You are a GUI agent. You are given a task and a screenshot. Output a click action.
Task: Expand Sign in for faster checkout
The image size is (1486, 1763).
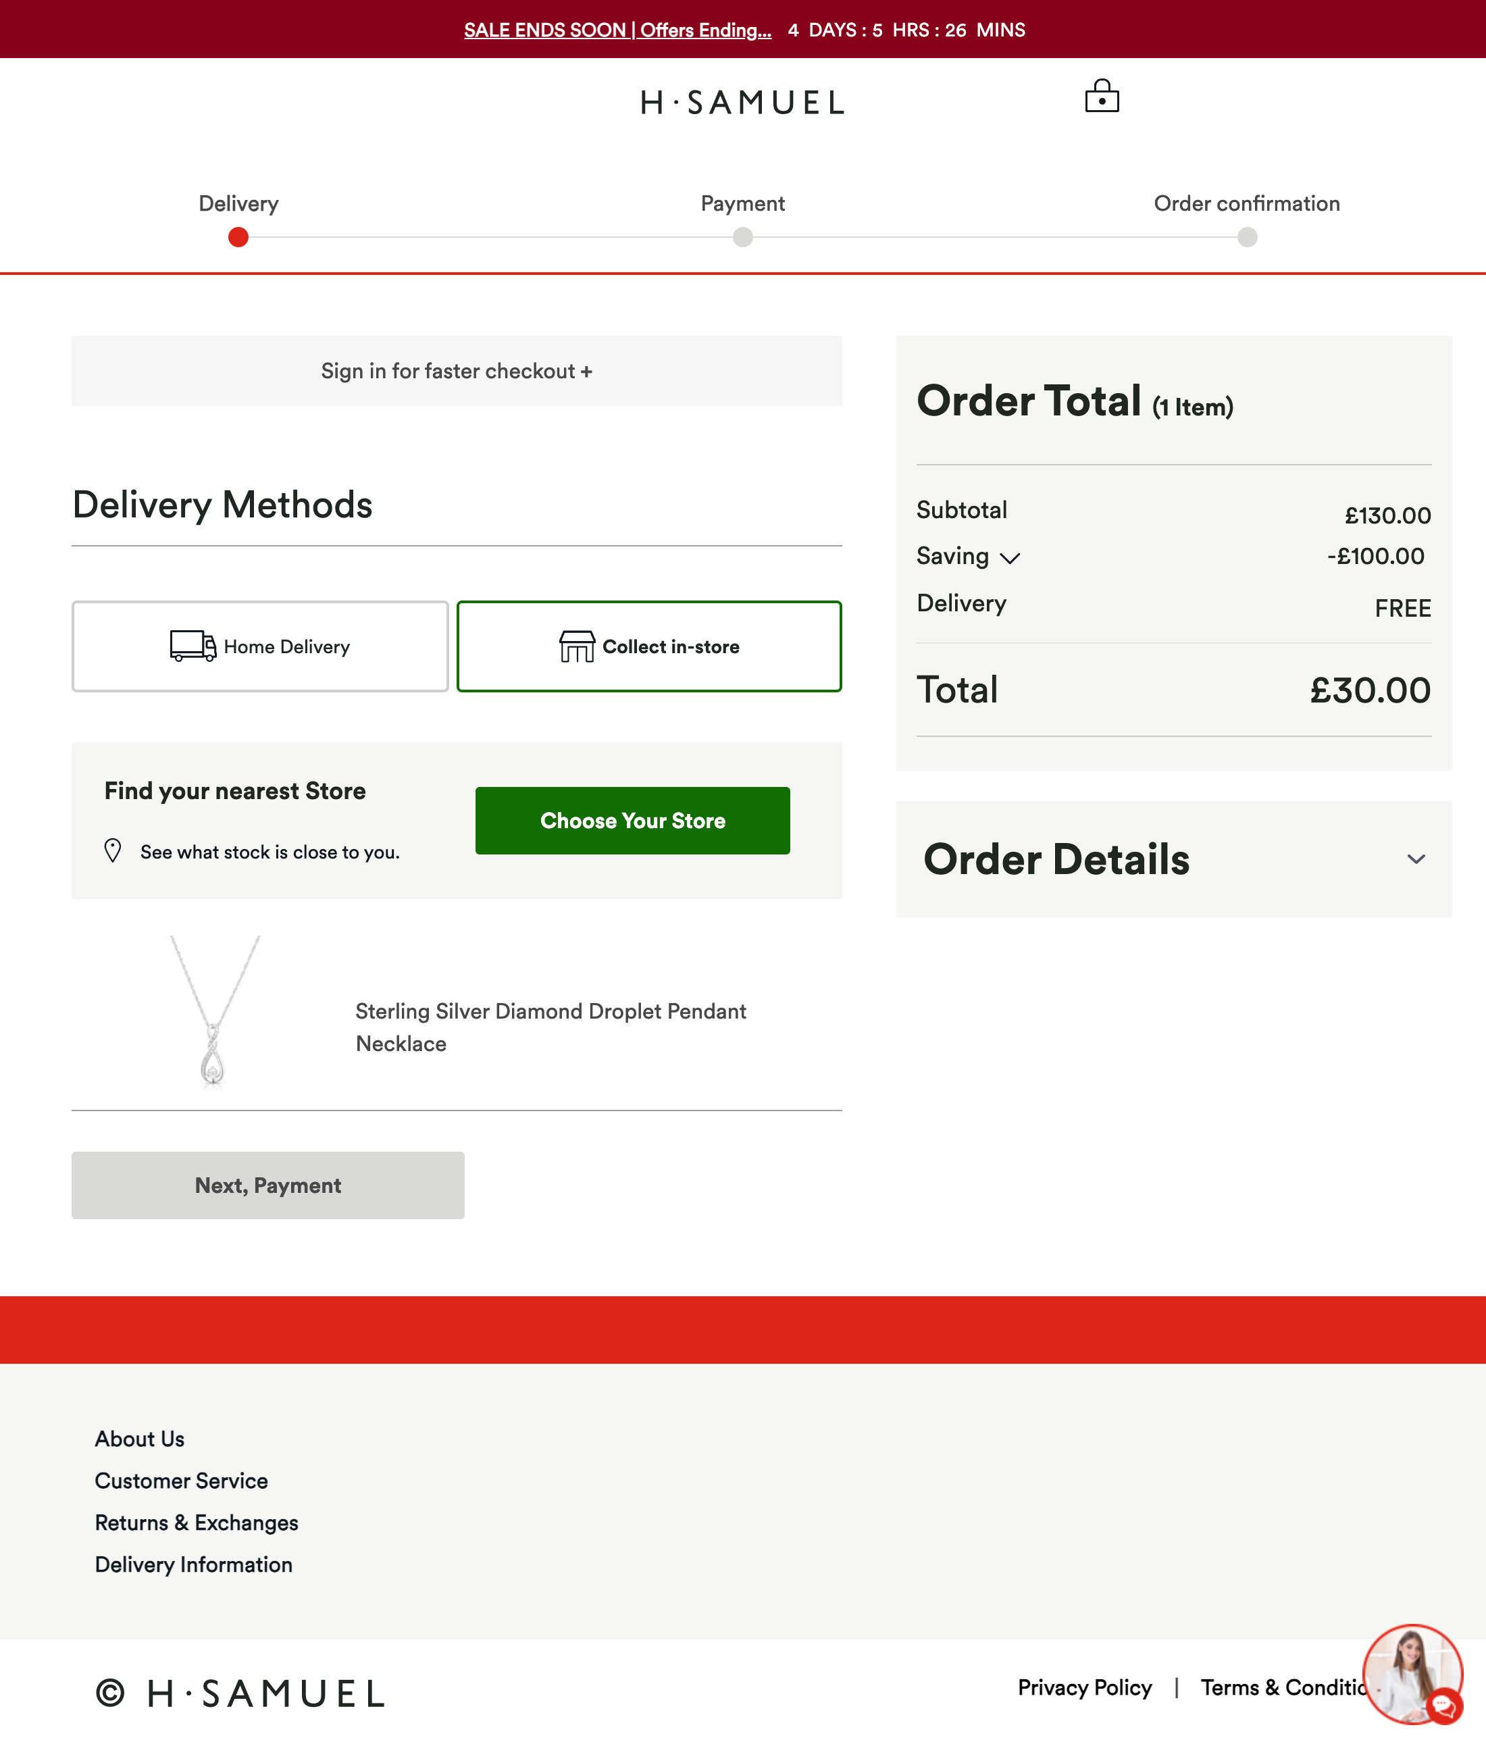(x=457, y=371)
